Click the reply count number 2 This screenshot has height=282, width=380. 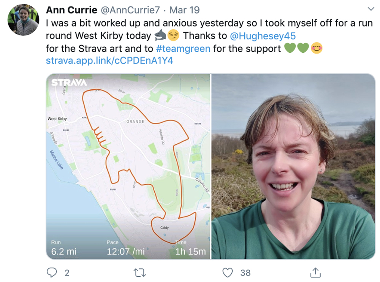click(67, 272)
